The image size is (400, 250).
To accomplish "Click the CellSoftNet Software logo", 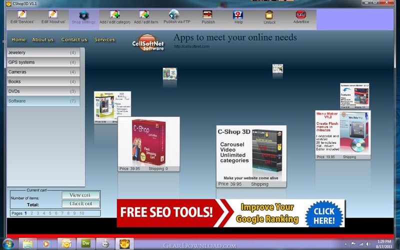I will click(x=148, y=43).
